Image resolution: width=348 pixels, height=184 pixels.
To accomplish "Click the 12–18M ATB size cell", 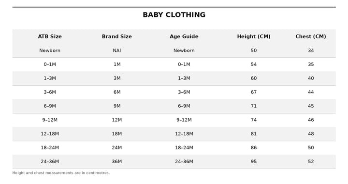I will [x=50, y=134].
